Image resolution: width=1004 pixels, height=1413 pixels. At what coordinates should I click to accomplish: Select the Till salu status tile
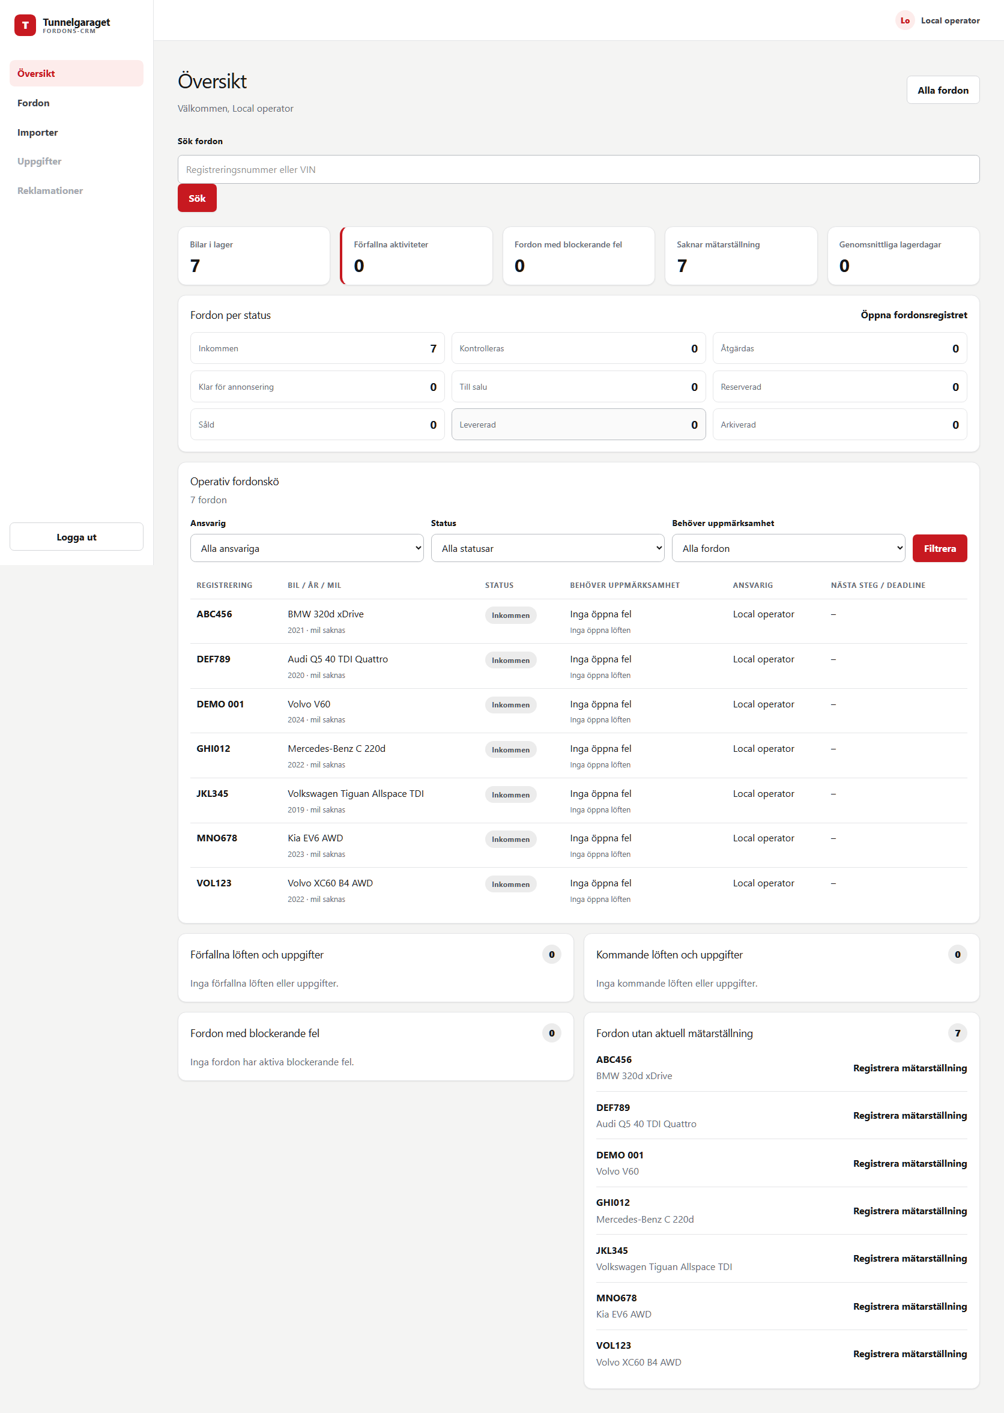(x=578, y=387)
